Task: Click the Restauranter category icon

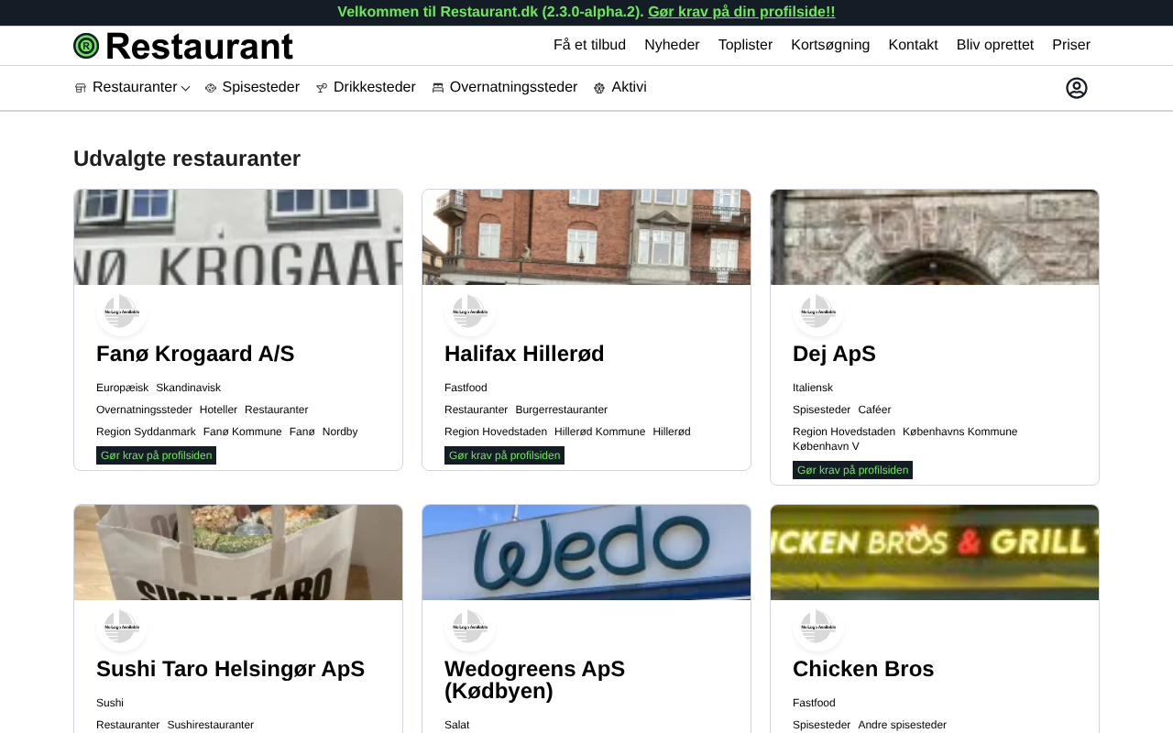Action: 81,88
